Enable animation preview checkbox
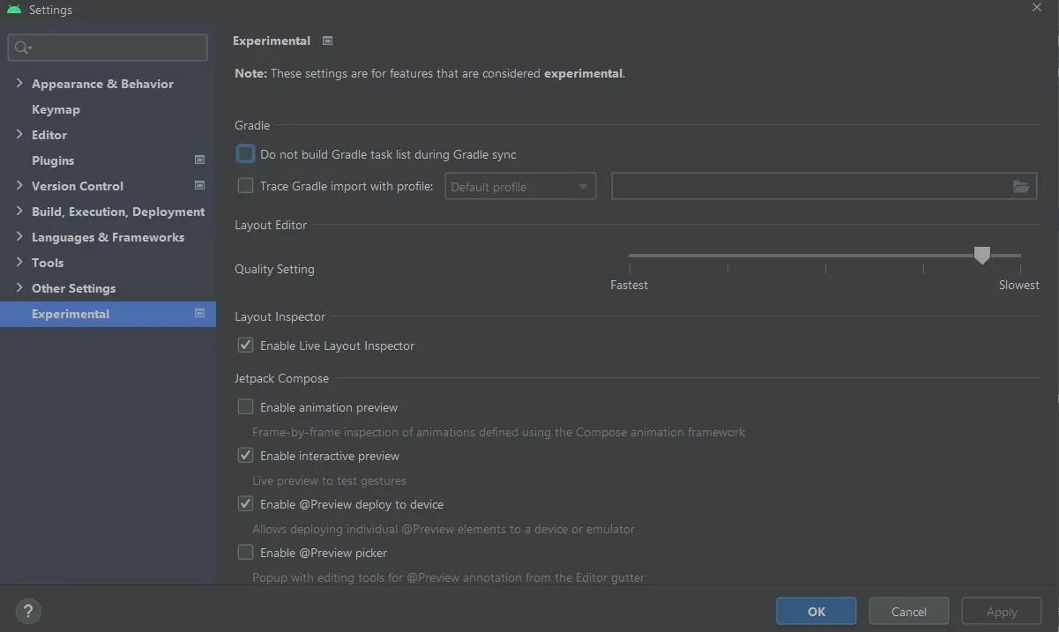The width and height of the screenshot is (1059, 632). pyautogui.click(x=246, y=407)
